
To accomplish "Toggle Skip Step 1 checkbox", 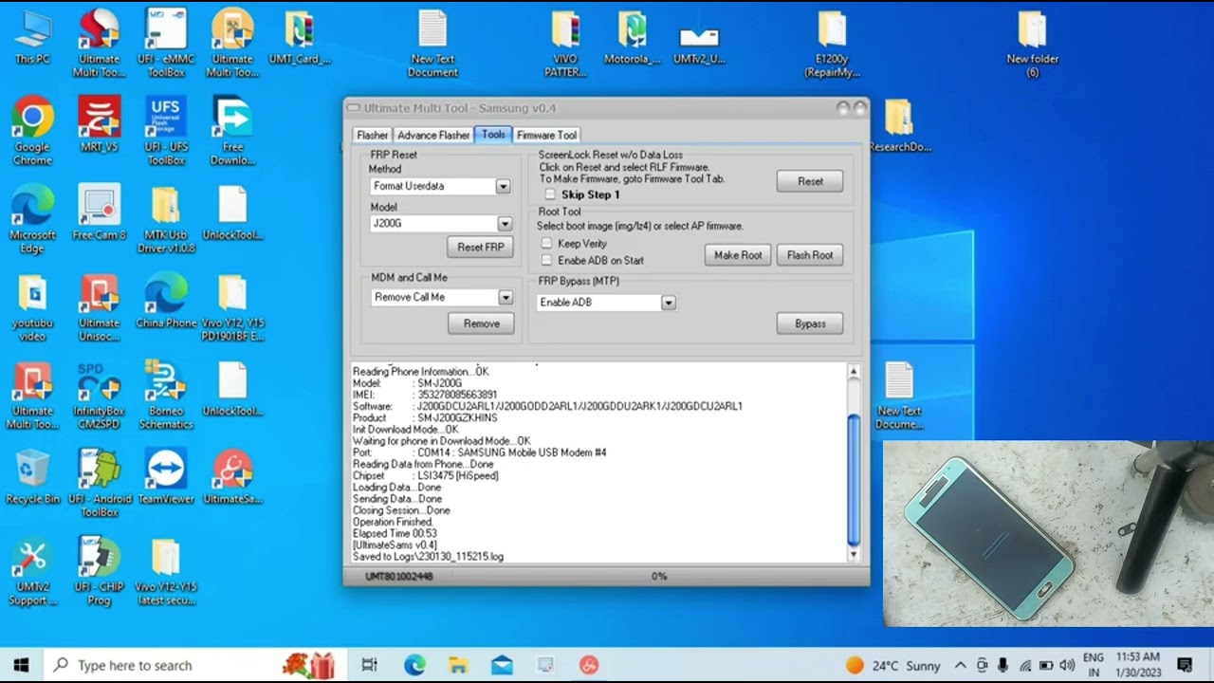I will coord(550,194).
